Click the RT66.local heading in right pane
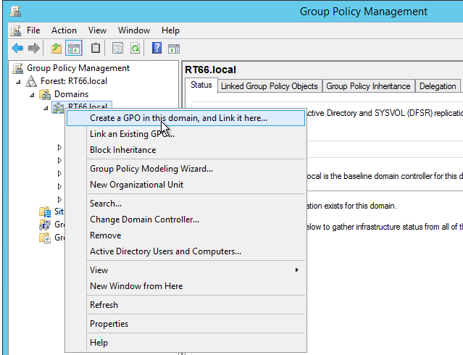This screenshot has width=463, height=355. click(211, 70)
